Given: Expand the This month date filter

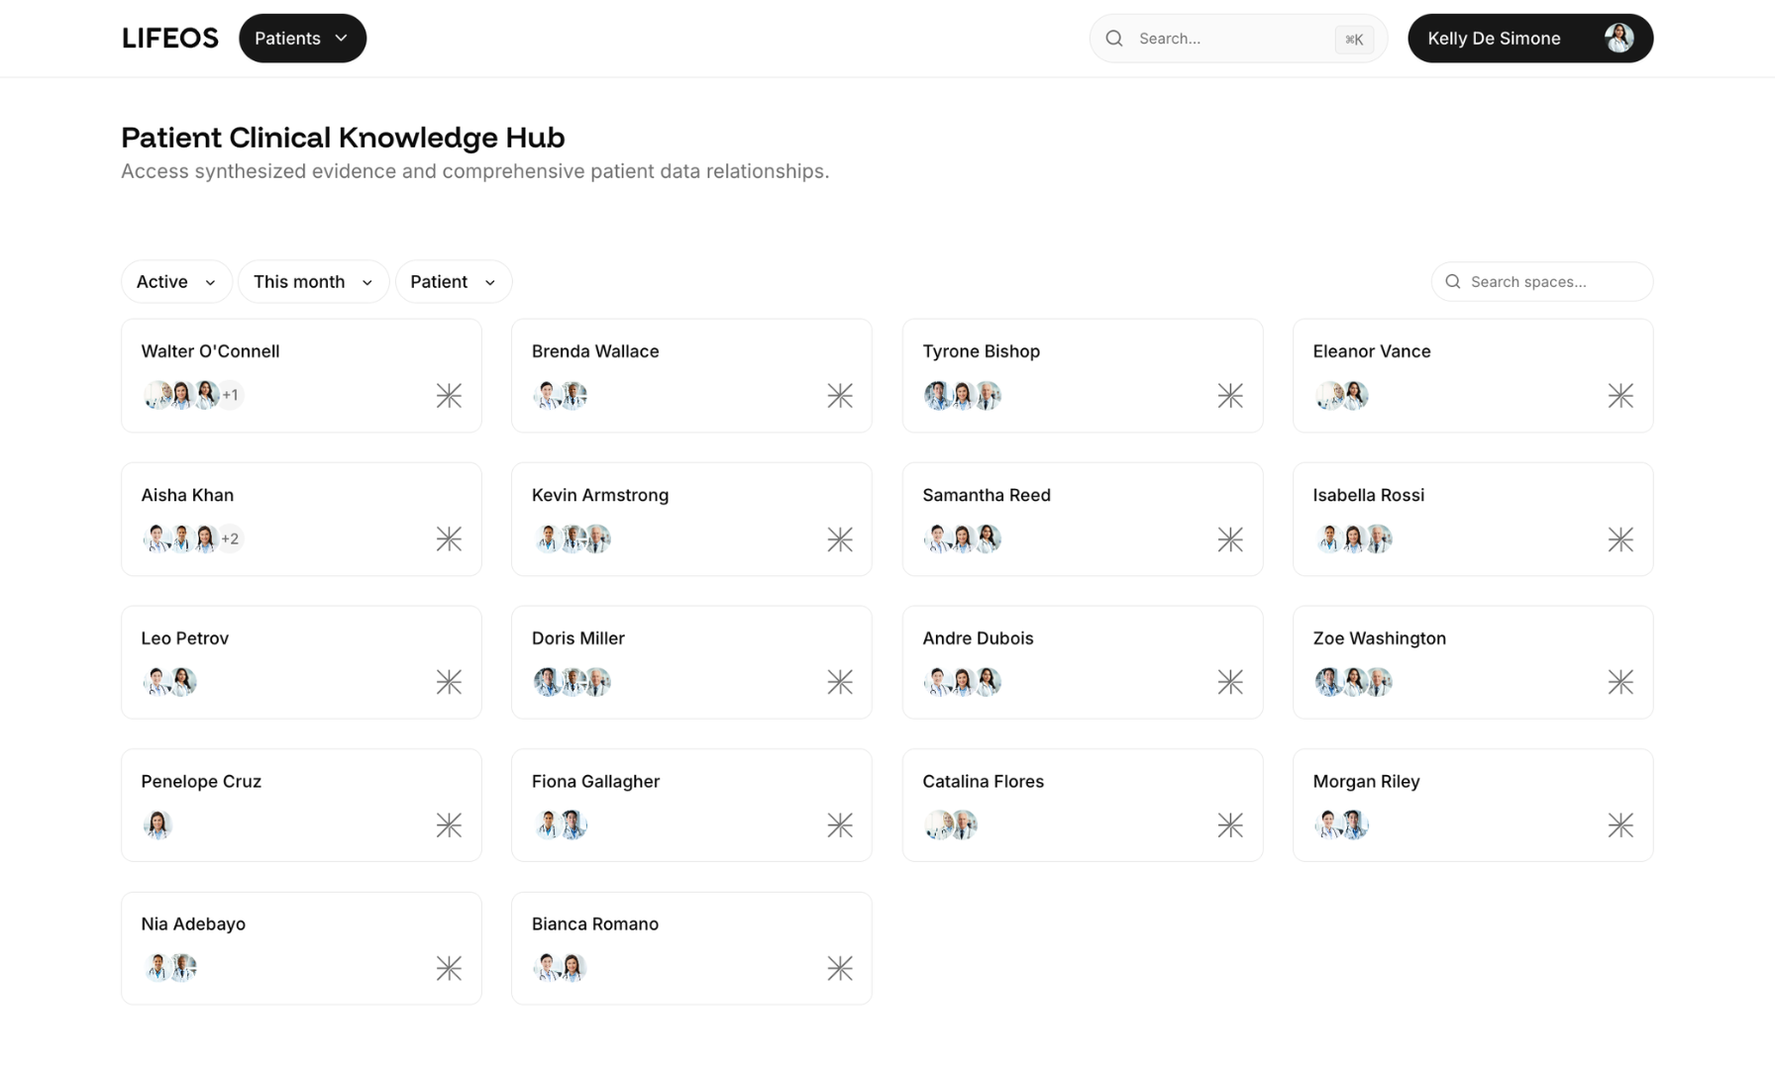Looking at the screenshot, I should point(313,282).
